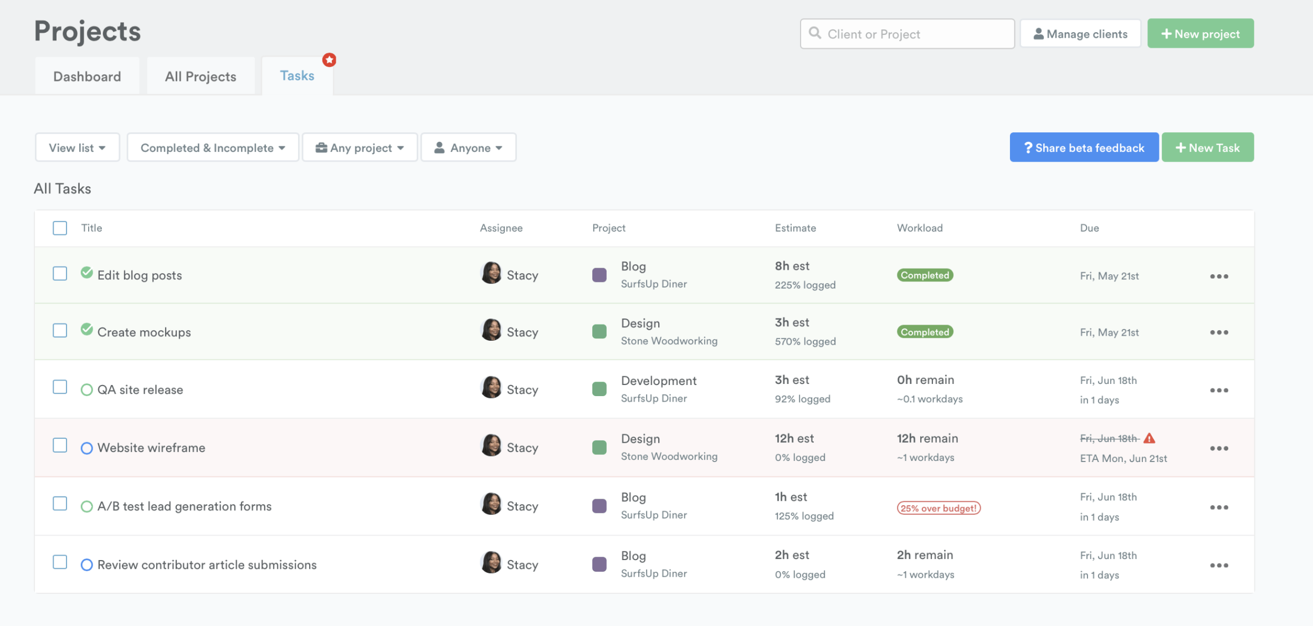Open three-dot menu for Edit blog posts
The image size is (1313, 626).
point(1219,276)
